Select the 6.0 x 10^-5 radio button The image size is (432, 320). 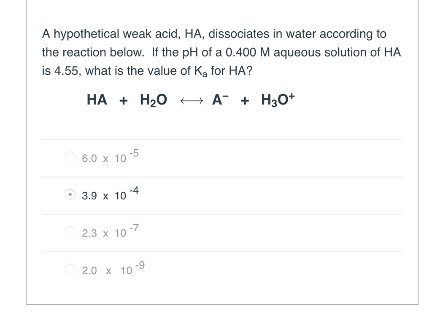click(70, 156)
